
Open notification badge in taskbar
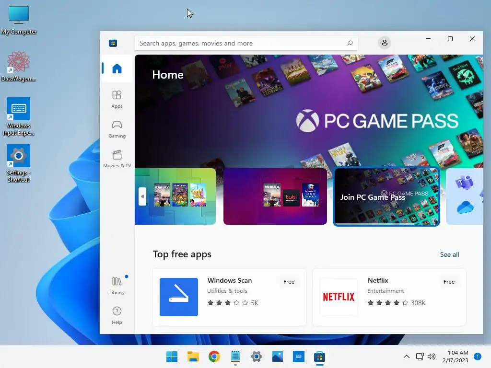pos(478,356)
